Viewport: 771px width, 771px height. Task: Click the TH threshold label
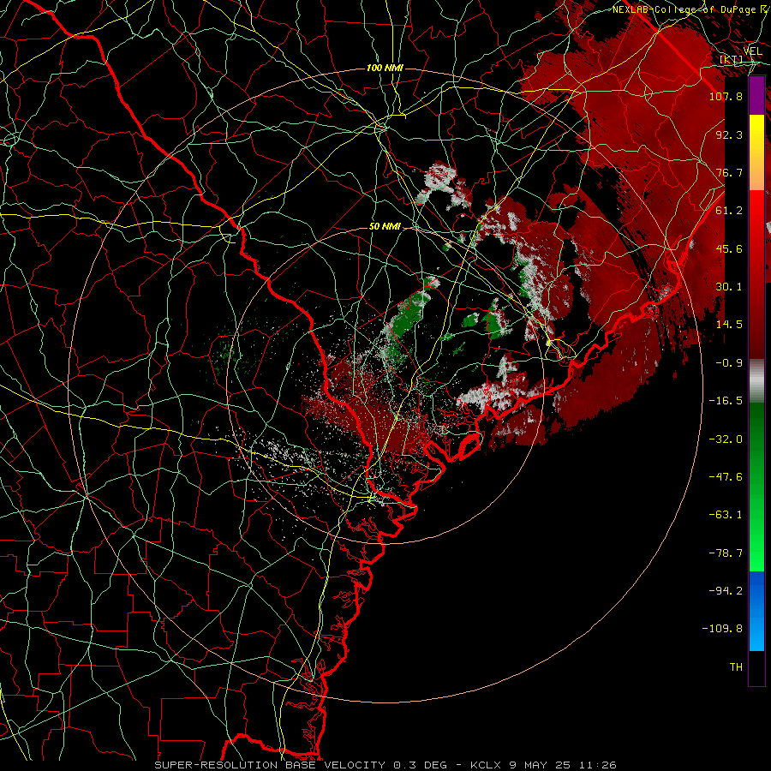736,667
